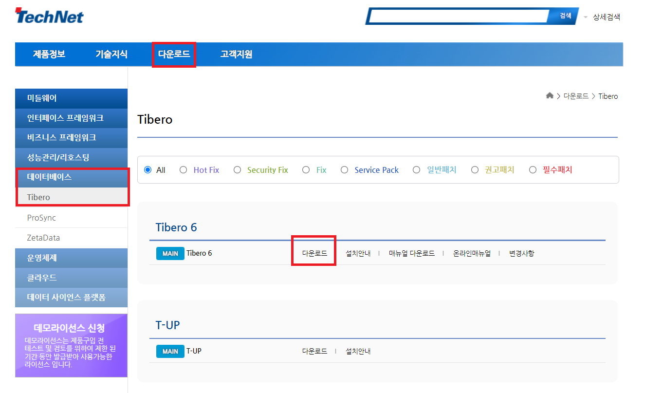
Task: Click 다운로드 in the breadcrumb
Action: tap(576, 96)
